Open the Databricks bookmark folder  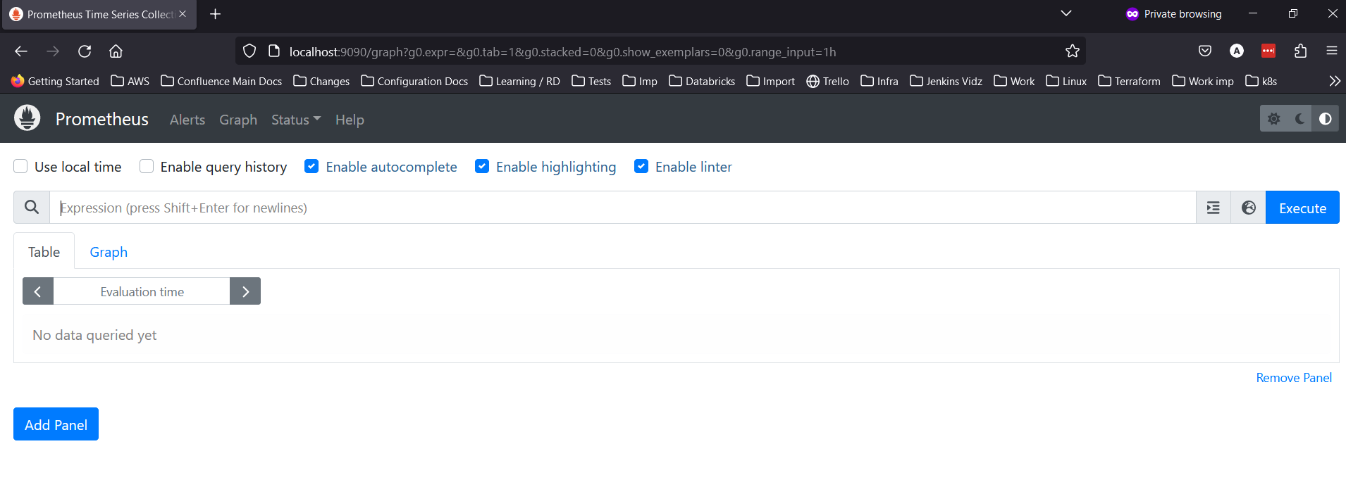tap(702, 81)
